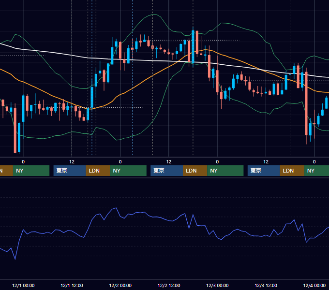Select the 東京 session block around 12/3 noon
Image resolution: width=329 pixels, height=290 pixels.
click(264, 171)
